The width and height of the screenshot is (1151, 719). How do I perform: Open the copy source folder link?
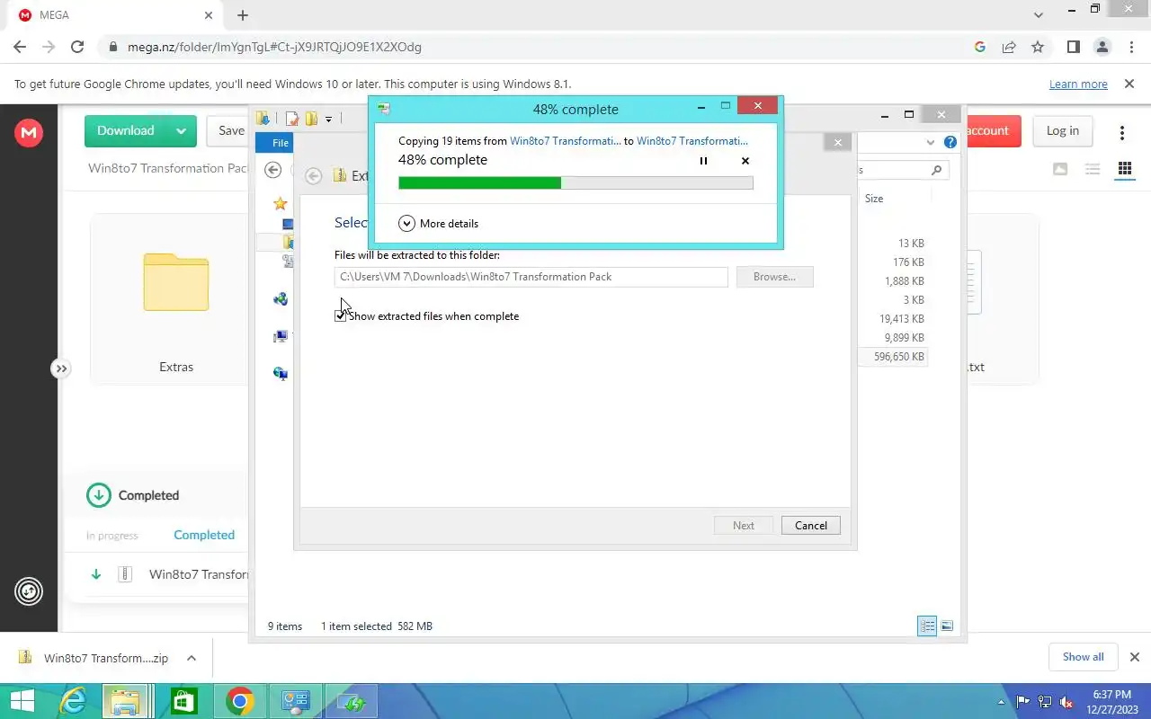pyautogui.click(x=565, y=141)
